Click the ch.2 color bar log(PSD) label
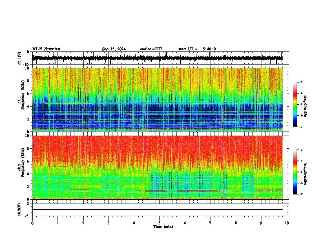The image size is (323, 250). pyautogui.click(x=305, y=174)
